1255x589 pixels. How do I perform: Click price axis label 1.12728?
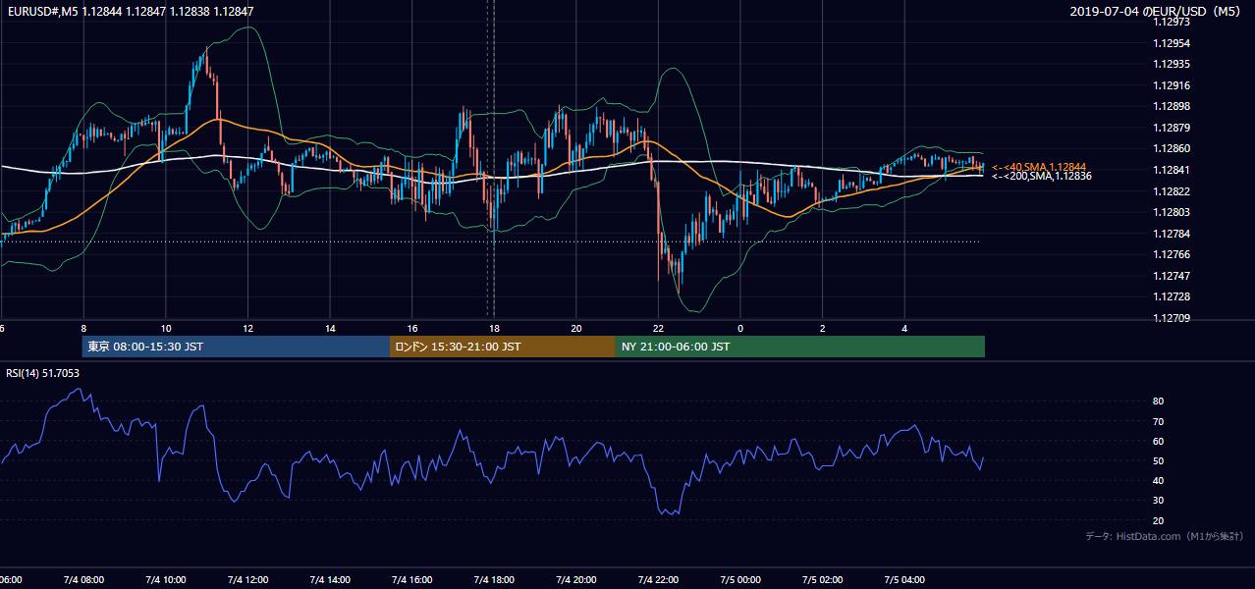pos(1171,297)
